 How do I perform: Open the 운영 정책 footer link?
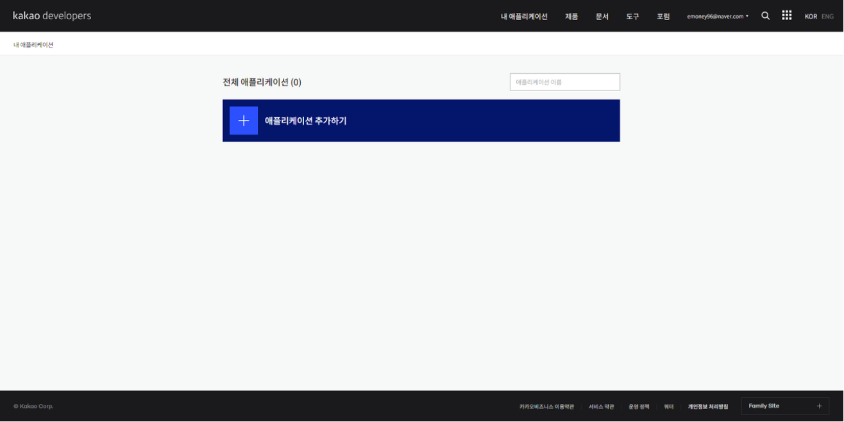click(x=641, y=406)
